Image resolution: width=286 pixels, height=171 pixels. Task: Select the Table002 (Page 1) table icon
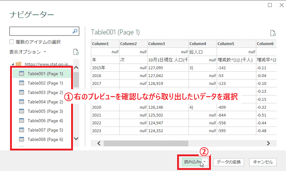(x=21, y=83)
